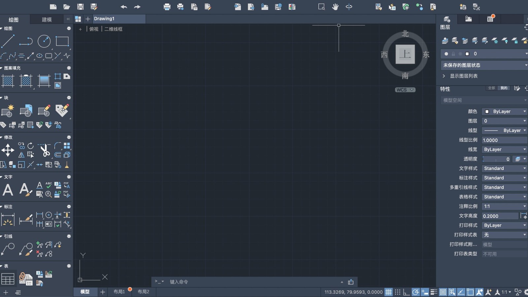Open the Color ByLayer dropdown
Viewport: 528px width, 297px height.
[505, 112]
